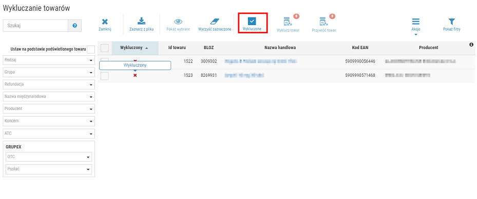Click the search help question icon

coord(75,26)
